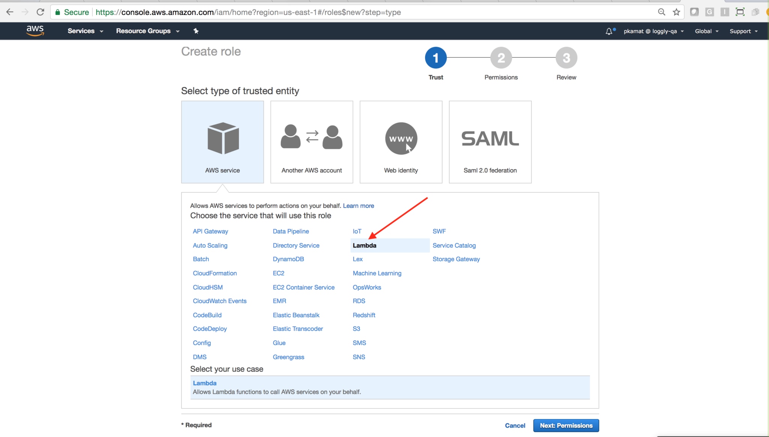This screenshot has width=769, height=437.
Task: Click the zoom magnifier icon in address bar
Action: (x=661, y=12)
